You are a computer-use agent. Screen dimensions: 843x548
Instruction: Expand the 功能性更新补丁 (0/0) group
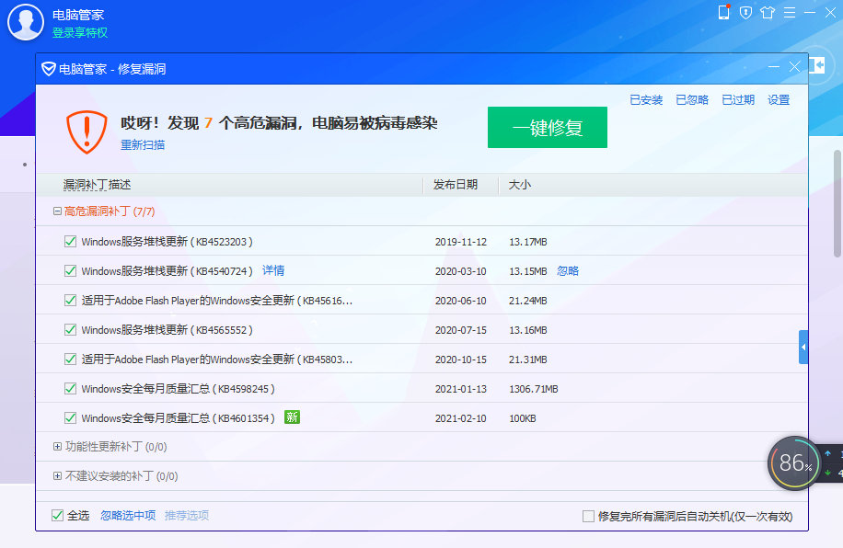[x=57, y=447]
